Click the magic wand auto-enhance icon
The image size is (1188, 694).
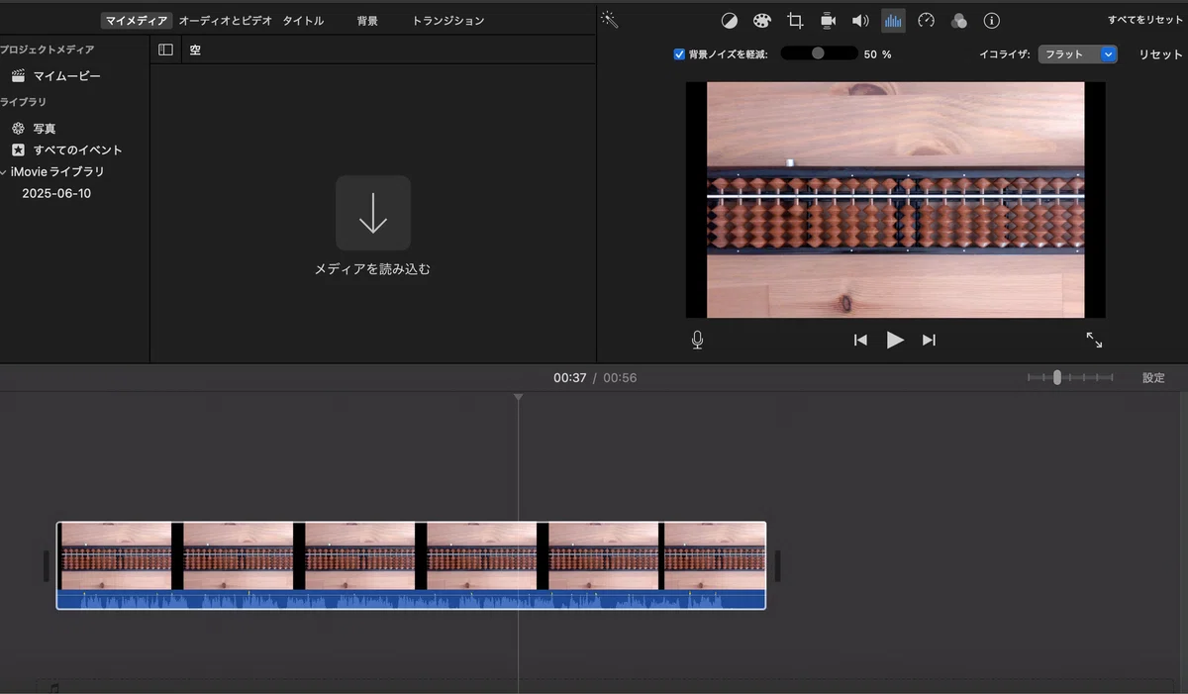(609, 20)
